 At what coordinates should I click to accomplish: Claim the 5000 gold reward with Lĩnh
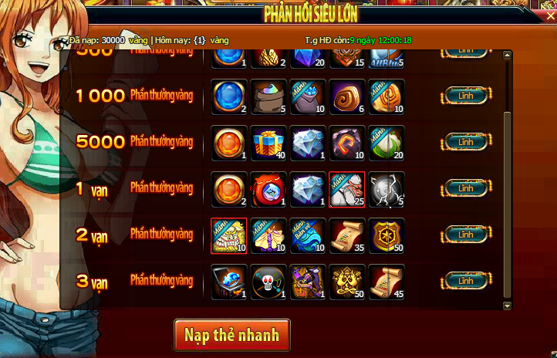point(466,142)
